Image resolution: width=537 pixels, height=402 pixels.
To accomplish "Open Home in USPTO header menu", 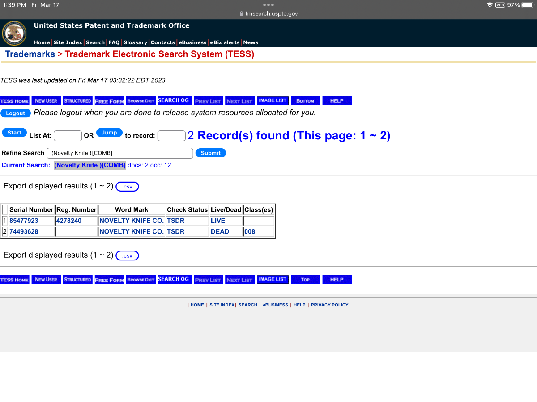I will coord(42,42).
